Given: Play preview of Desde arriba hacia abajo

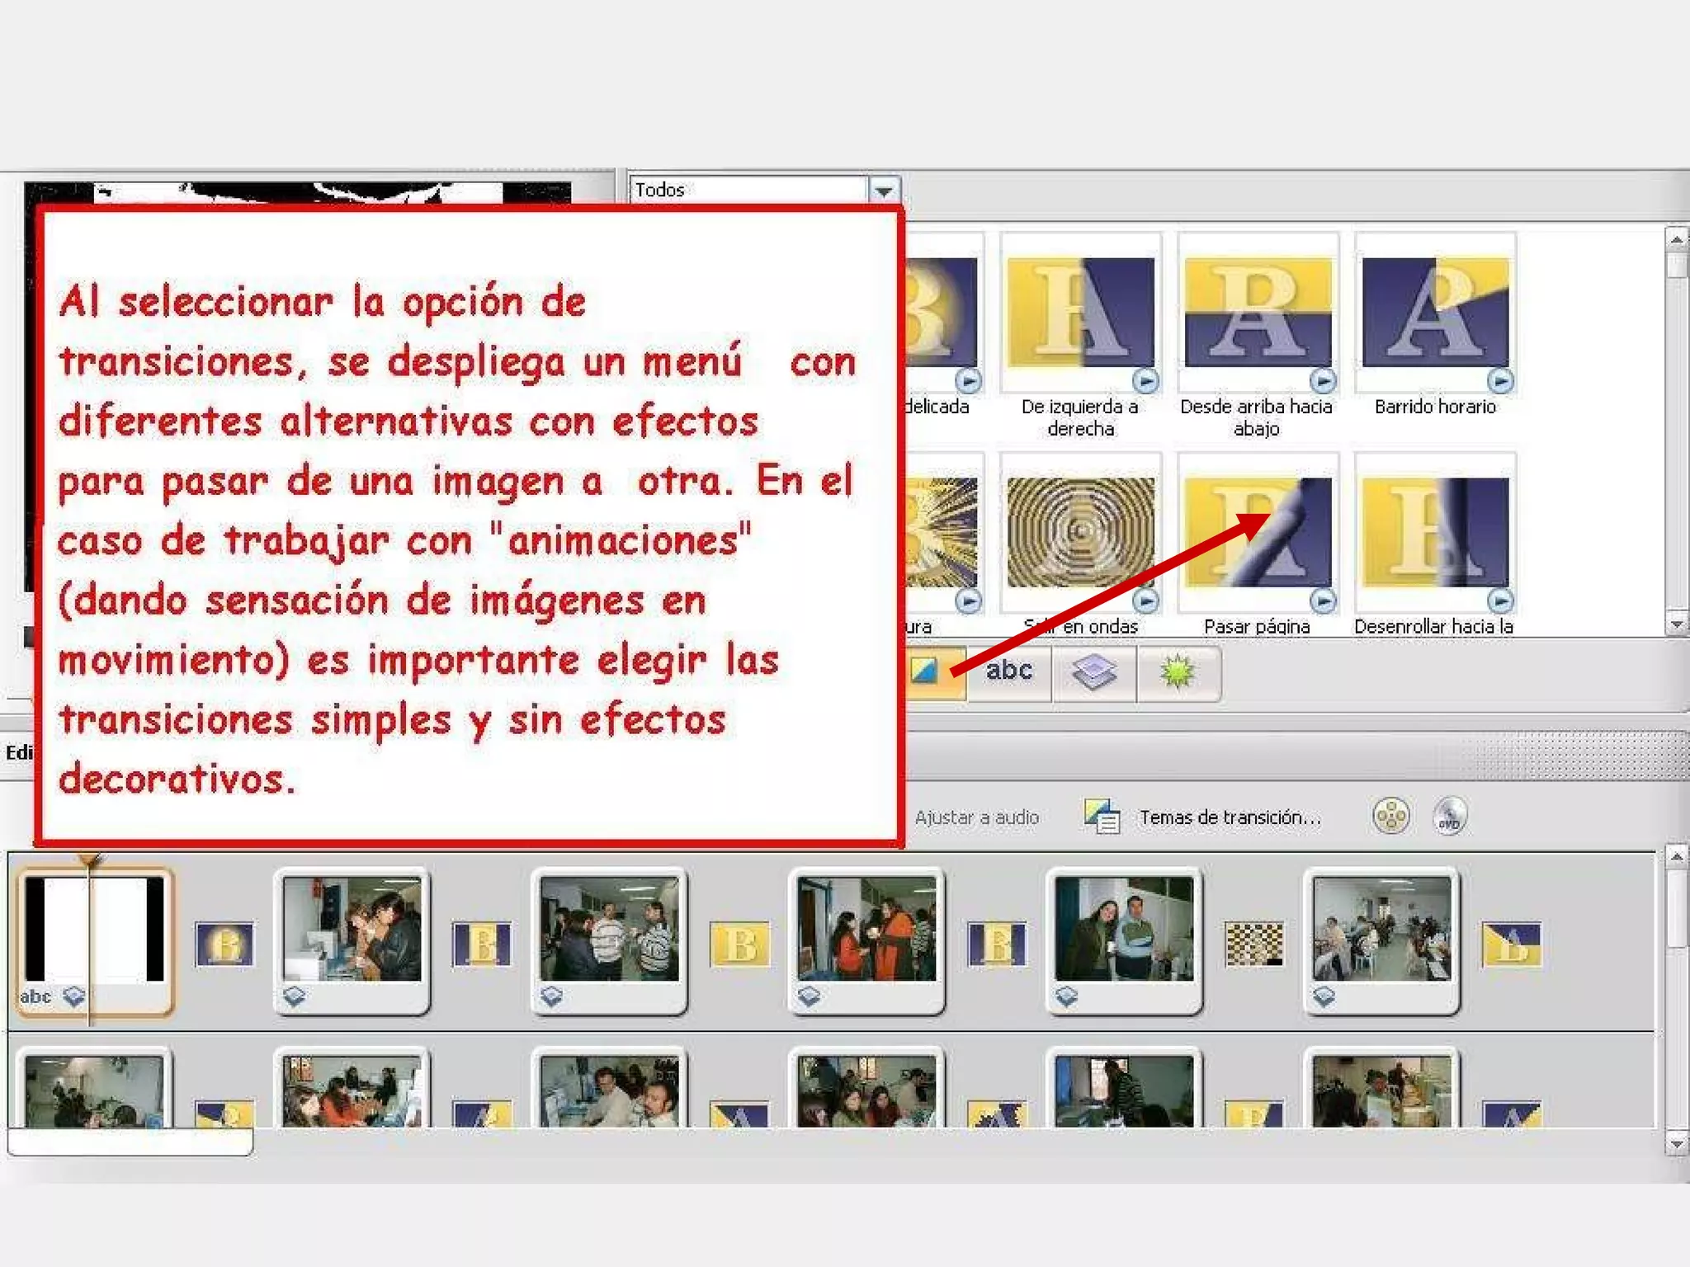Looking at the screenshot, I should (1323, 380).
